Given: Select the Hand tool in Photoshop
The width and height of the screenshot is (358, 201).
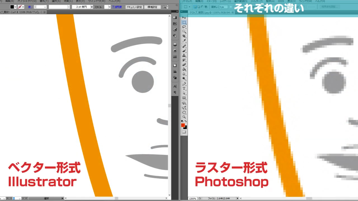Looking at the screenshot, I should click(184, 113).
